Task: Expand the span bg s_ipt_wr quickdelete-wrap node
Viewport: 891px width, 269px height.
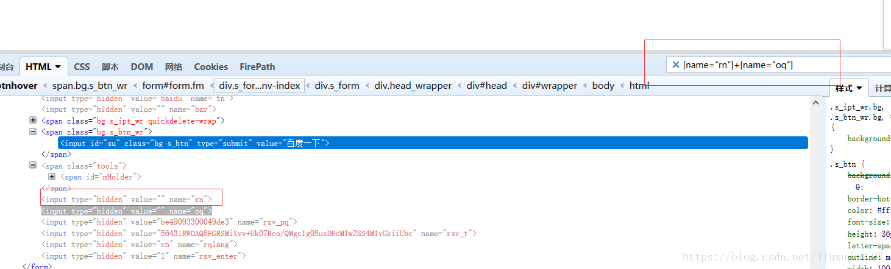Action: pos(33,121)
